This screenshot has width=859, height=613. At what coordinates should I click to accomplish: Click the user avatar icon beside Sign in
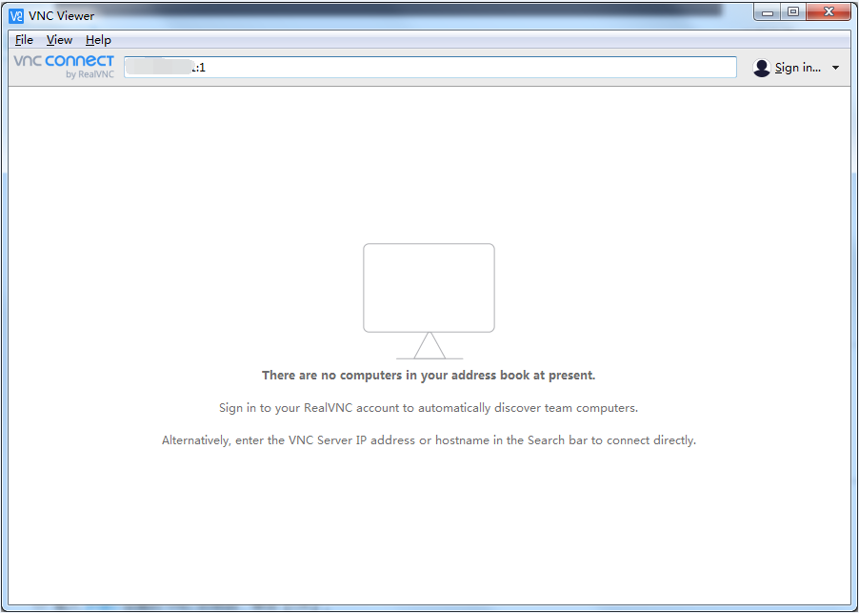(x=761, y=68)
